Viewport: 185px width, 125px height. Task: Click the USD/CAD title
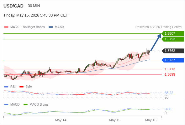pos(13,6)
